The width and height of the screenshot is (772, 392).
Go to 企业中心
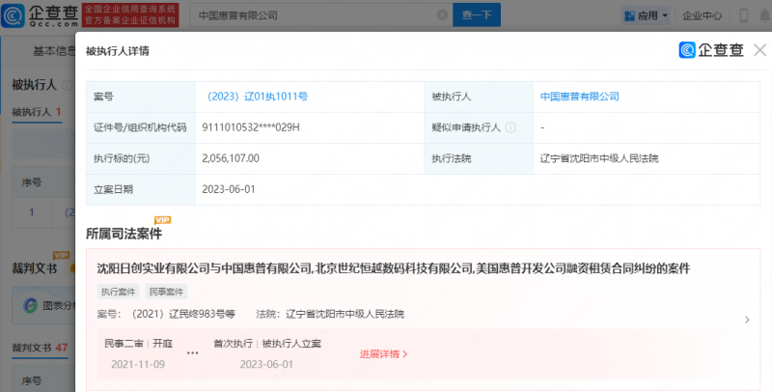click(703, 15)
